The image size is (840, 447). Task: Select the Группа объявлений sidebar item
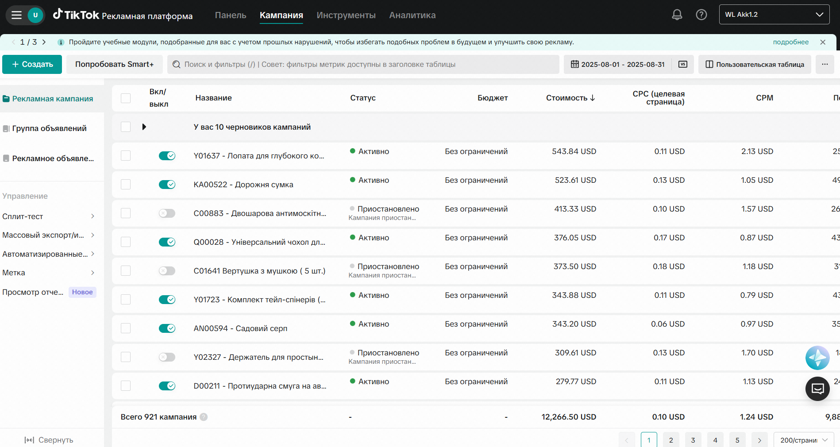point(49,128)
